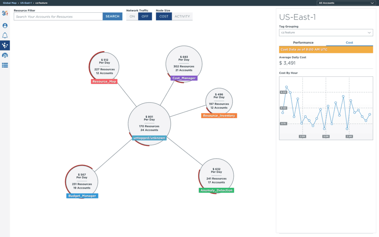Select the Budget_Manager node circle
379x237 pixels.
point(82,181)
